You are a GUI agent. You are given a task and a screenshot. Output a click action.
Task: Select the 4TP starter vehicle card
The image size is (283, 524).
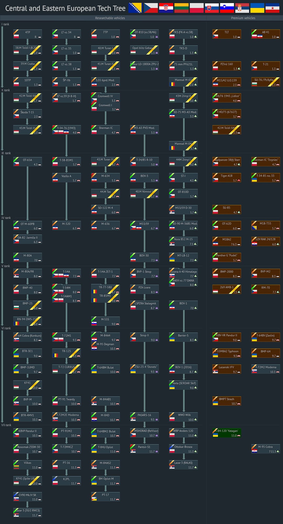coord(27,34)
